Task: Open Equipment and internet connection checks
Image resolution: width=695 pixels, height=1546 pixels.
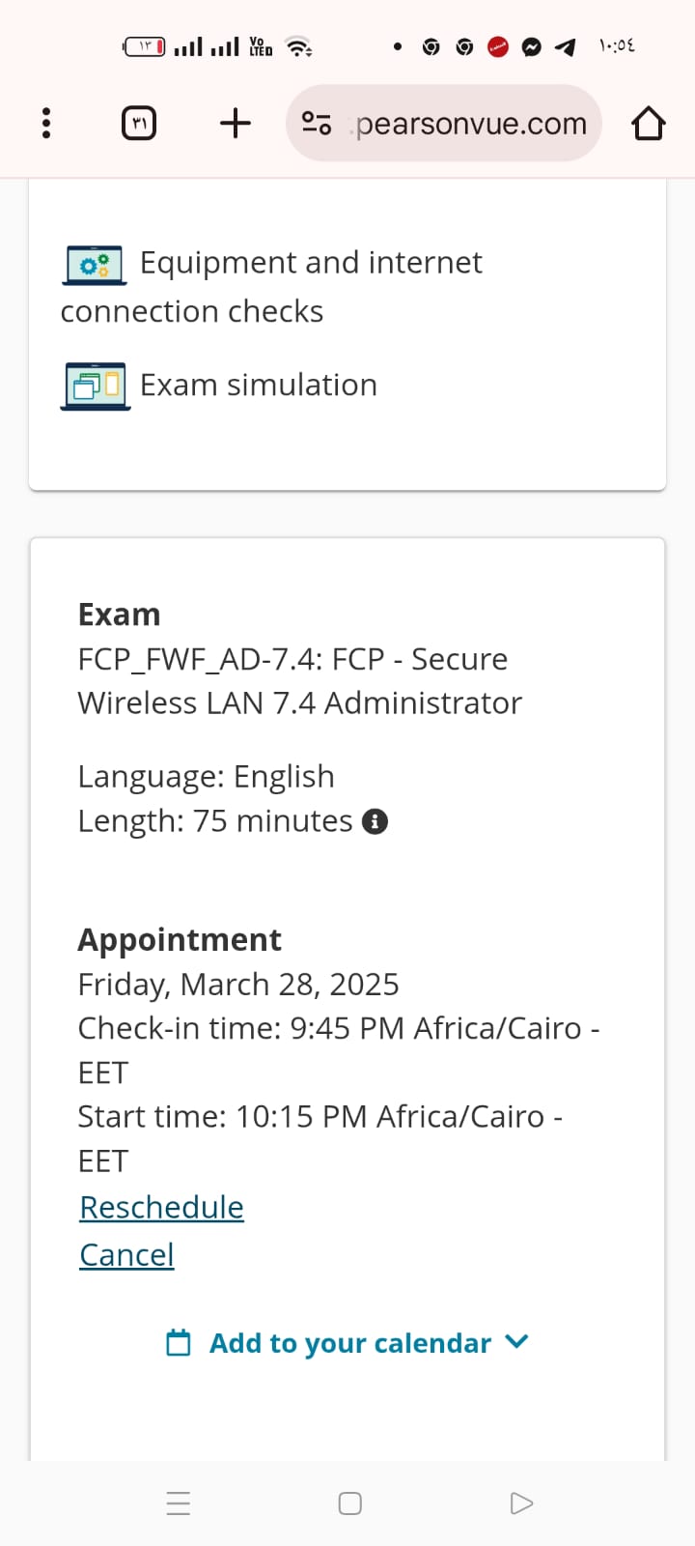Action: [311, 263]
